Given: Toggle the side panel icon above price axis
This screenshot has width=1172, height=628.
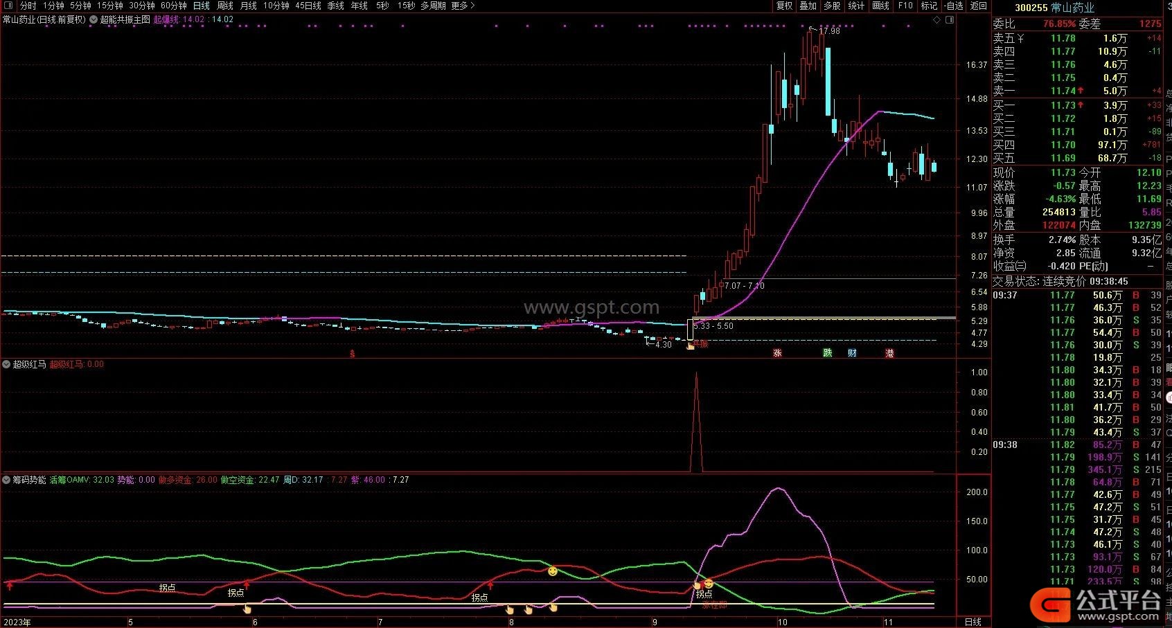Looking at the screenshot, I should pos(950,20).
